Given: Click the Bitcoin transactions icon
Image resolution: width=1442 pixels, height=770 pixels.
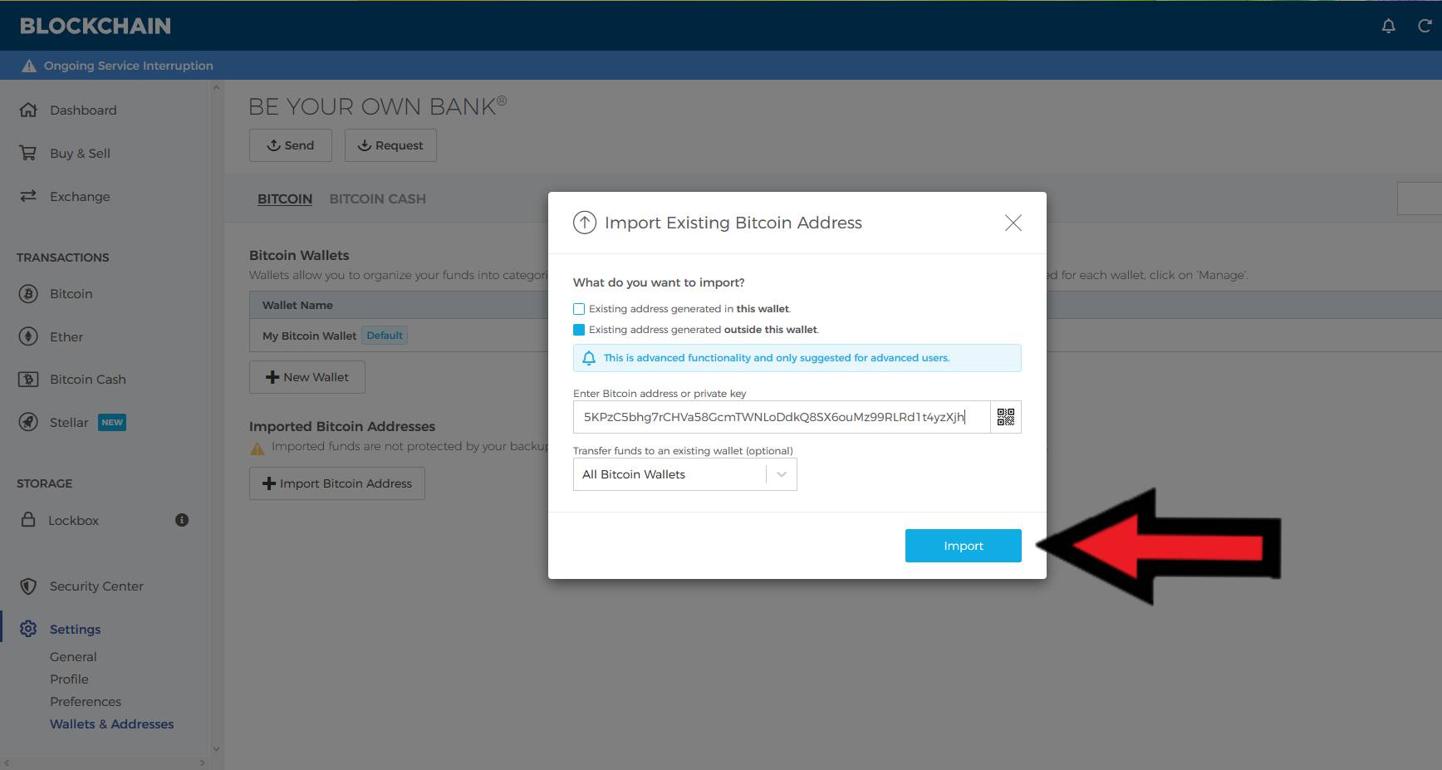Looking at the screenshot, I should pyautogui.click(x=28, y=293).
